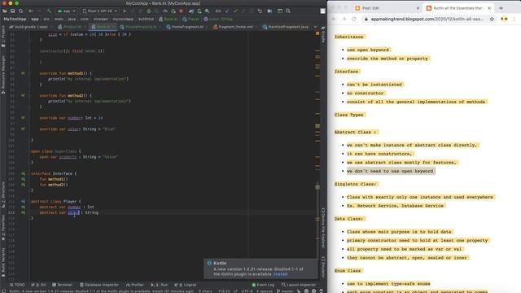
Task: Click the MyCoolApp breadcrumb in navigation bar
Action: tap(15, 19)
